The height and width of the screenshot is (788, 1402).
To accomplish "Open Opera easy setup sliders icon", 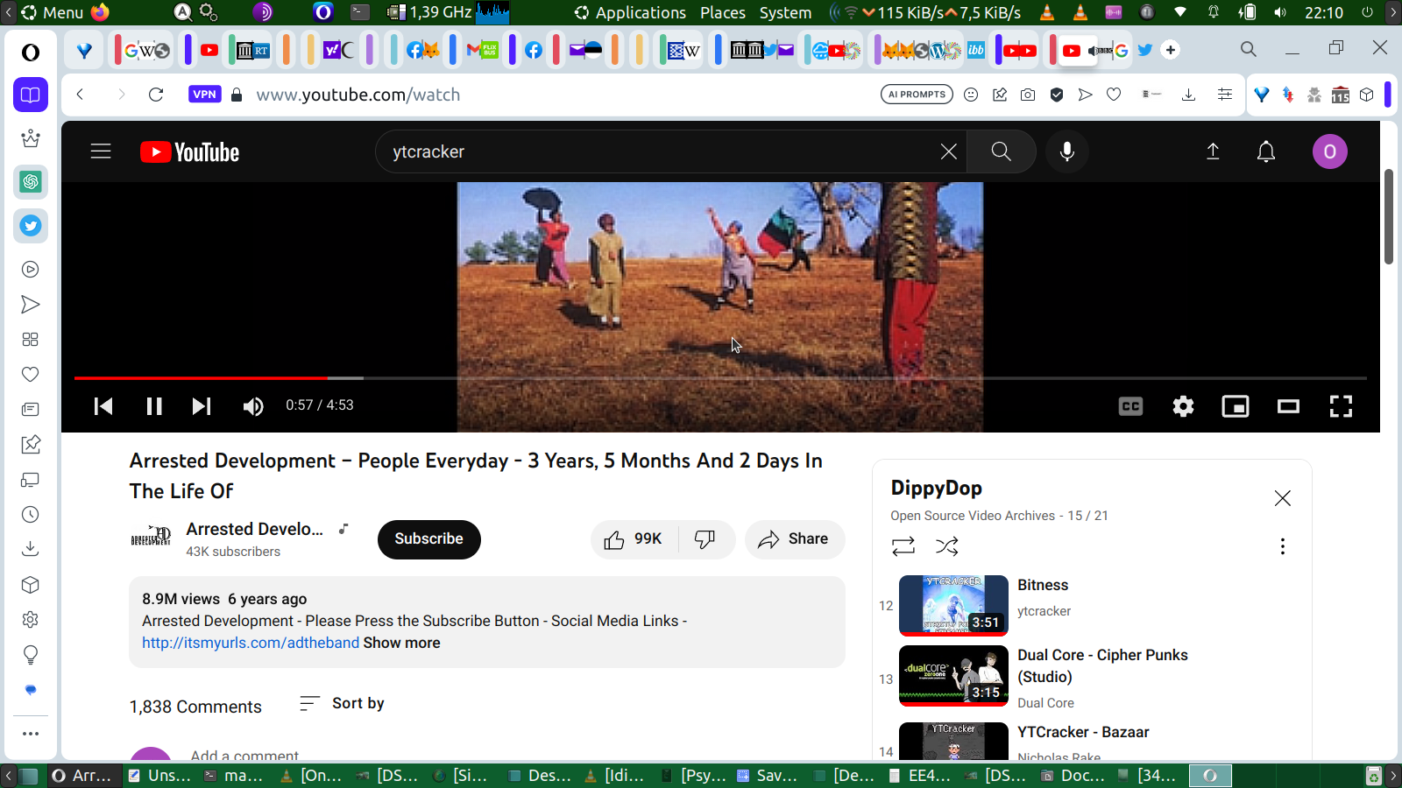I will click(x=1225, y=95).
